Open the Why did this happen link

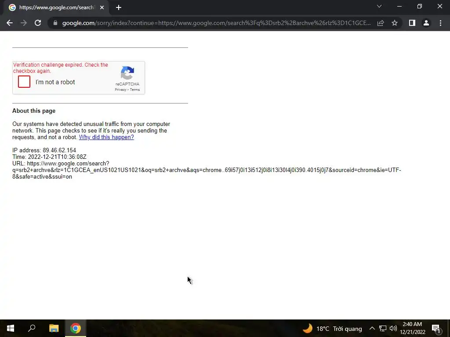(x=106, y=137)
